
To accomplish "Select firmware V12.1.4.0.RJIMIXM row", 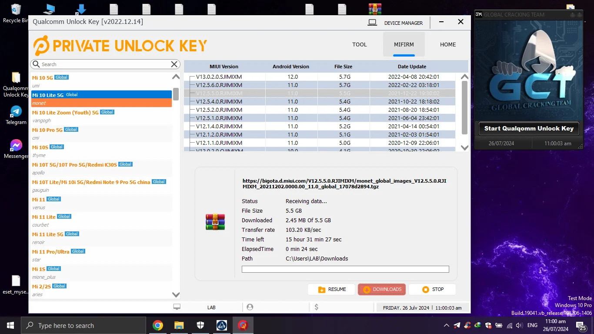I will click(x=320, y=127).
